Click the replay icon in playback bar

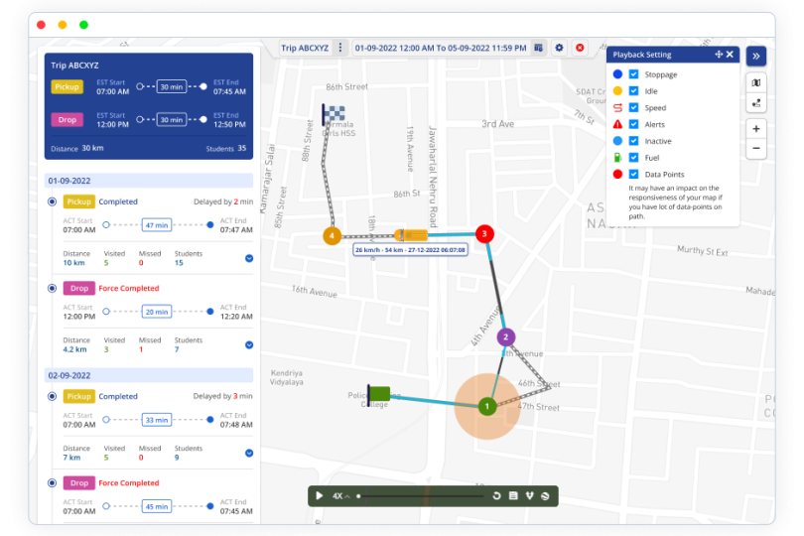[496, 495]
